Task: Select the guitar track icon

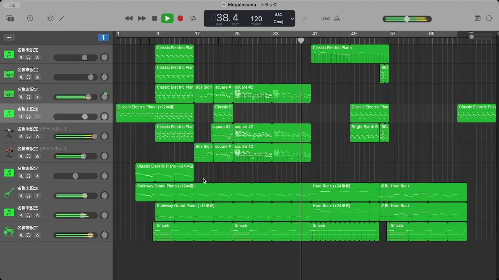Action: coord(9,192)
